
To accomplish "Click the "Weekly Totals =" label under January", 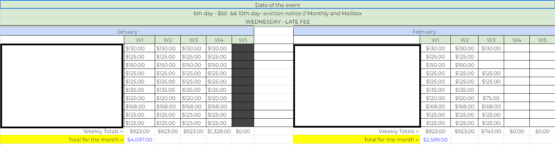I will click(x=103, y=131).
